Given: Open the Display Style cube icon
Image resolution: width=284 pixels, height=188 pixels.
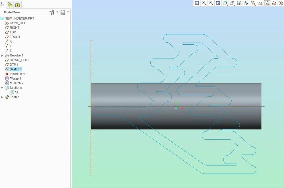Looking at the screenshot, I should pyautogui.click(x=225, y=3).
